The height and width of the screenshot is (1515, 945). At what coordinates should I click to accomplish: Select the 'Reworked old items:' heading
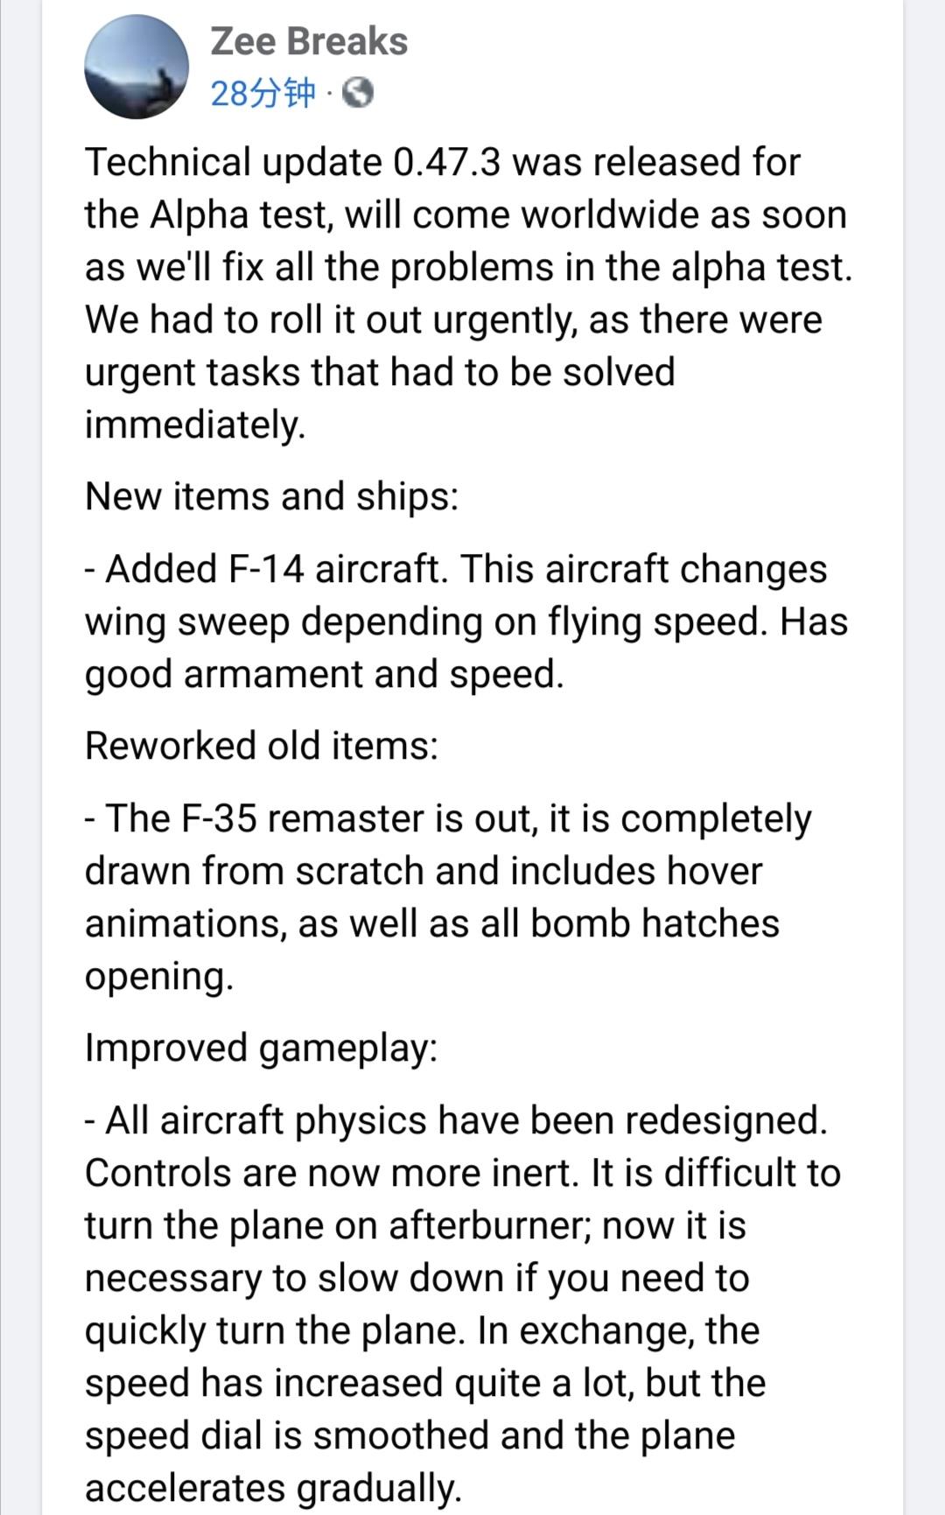point(262,746)
